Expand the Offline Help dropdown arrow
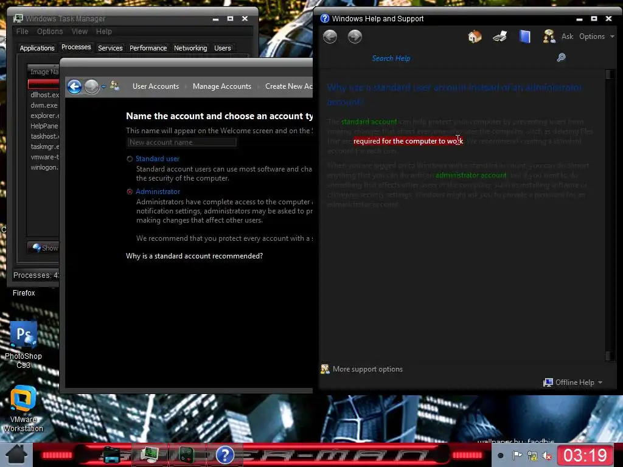 [x=600, y=382]
